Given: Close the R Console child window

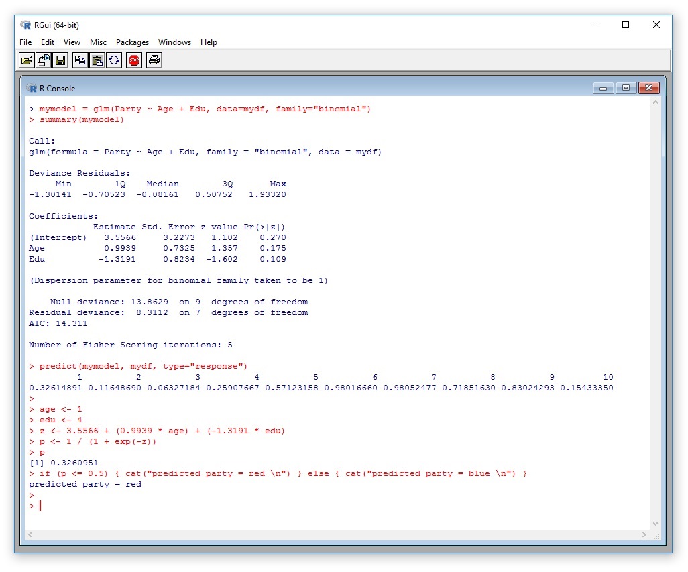Looking at the screenshot, I should coord(648,88).
